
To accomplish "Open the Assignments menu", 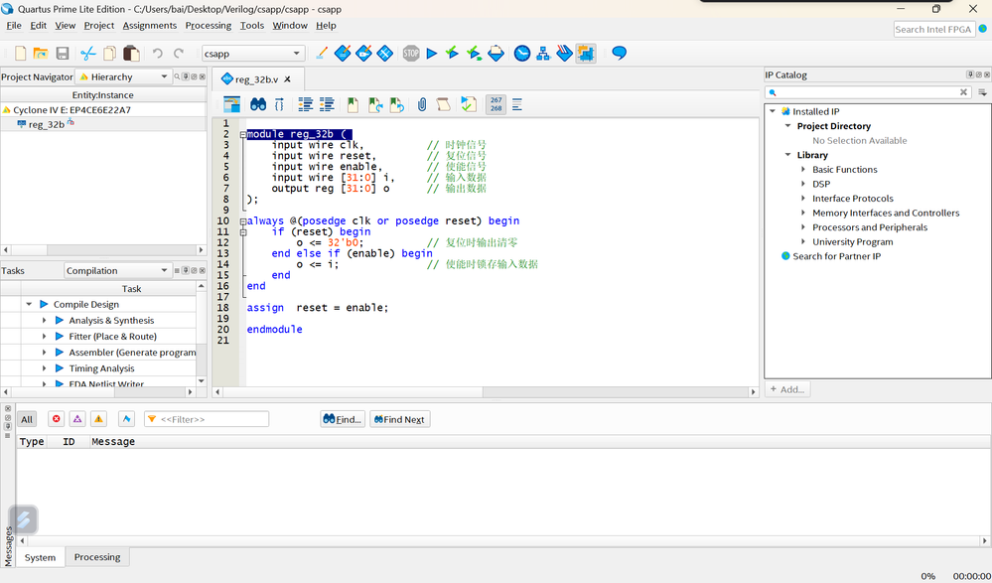I will click(x=150, y=25).
